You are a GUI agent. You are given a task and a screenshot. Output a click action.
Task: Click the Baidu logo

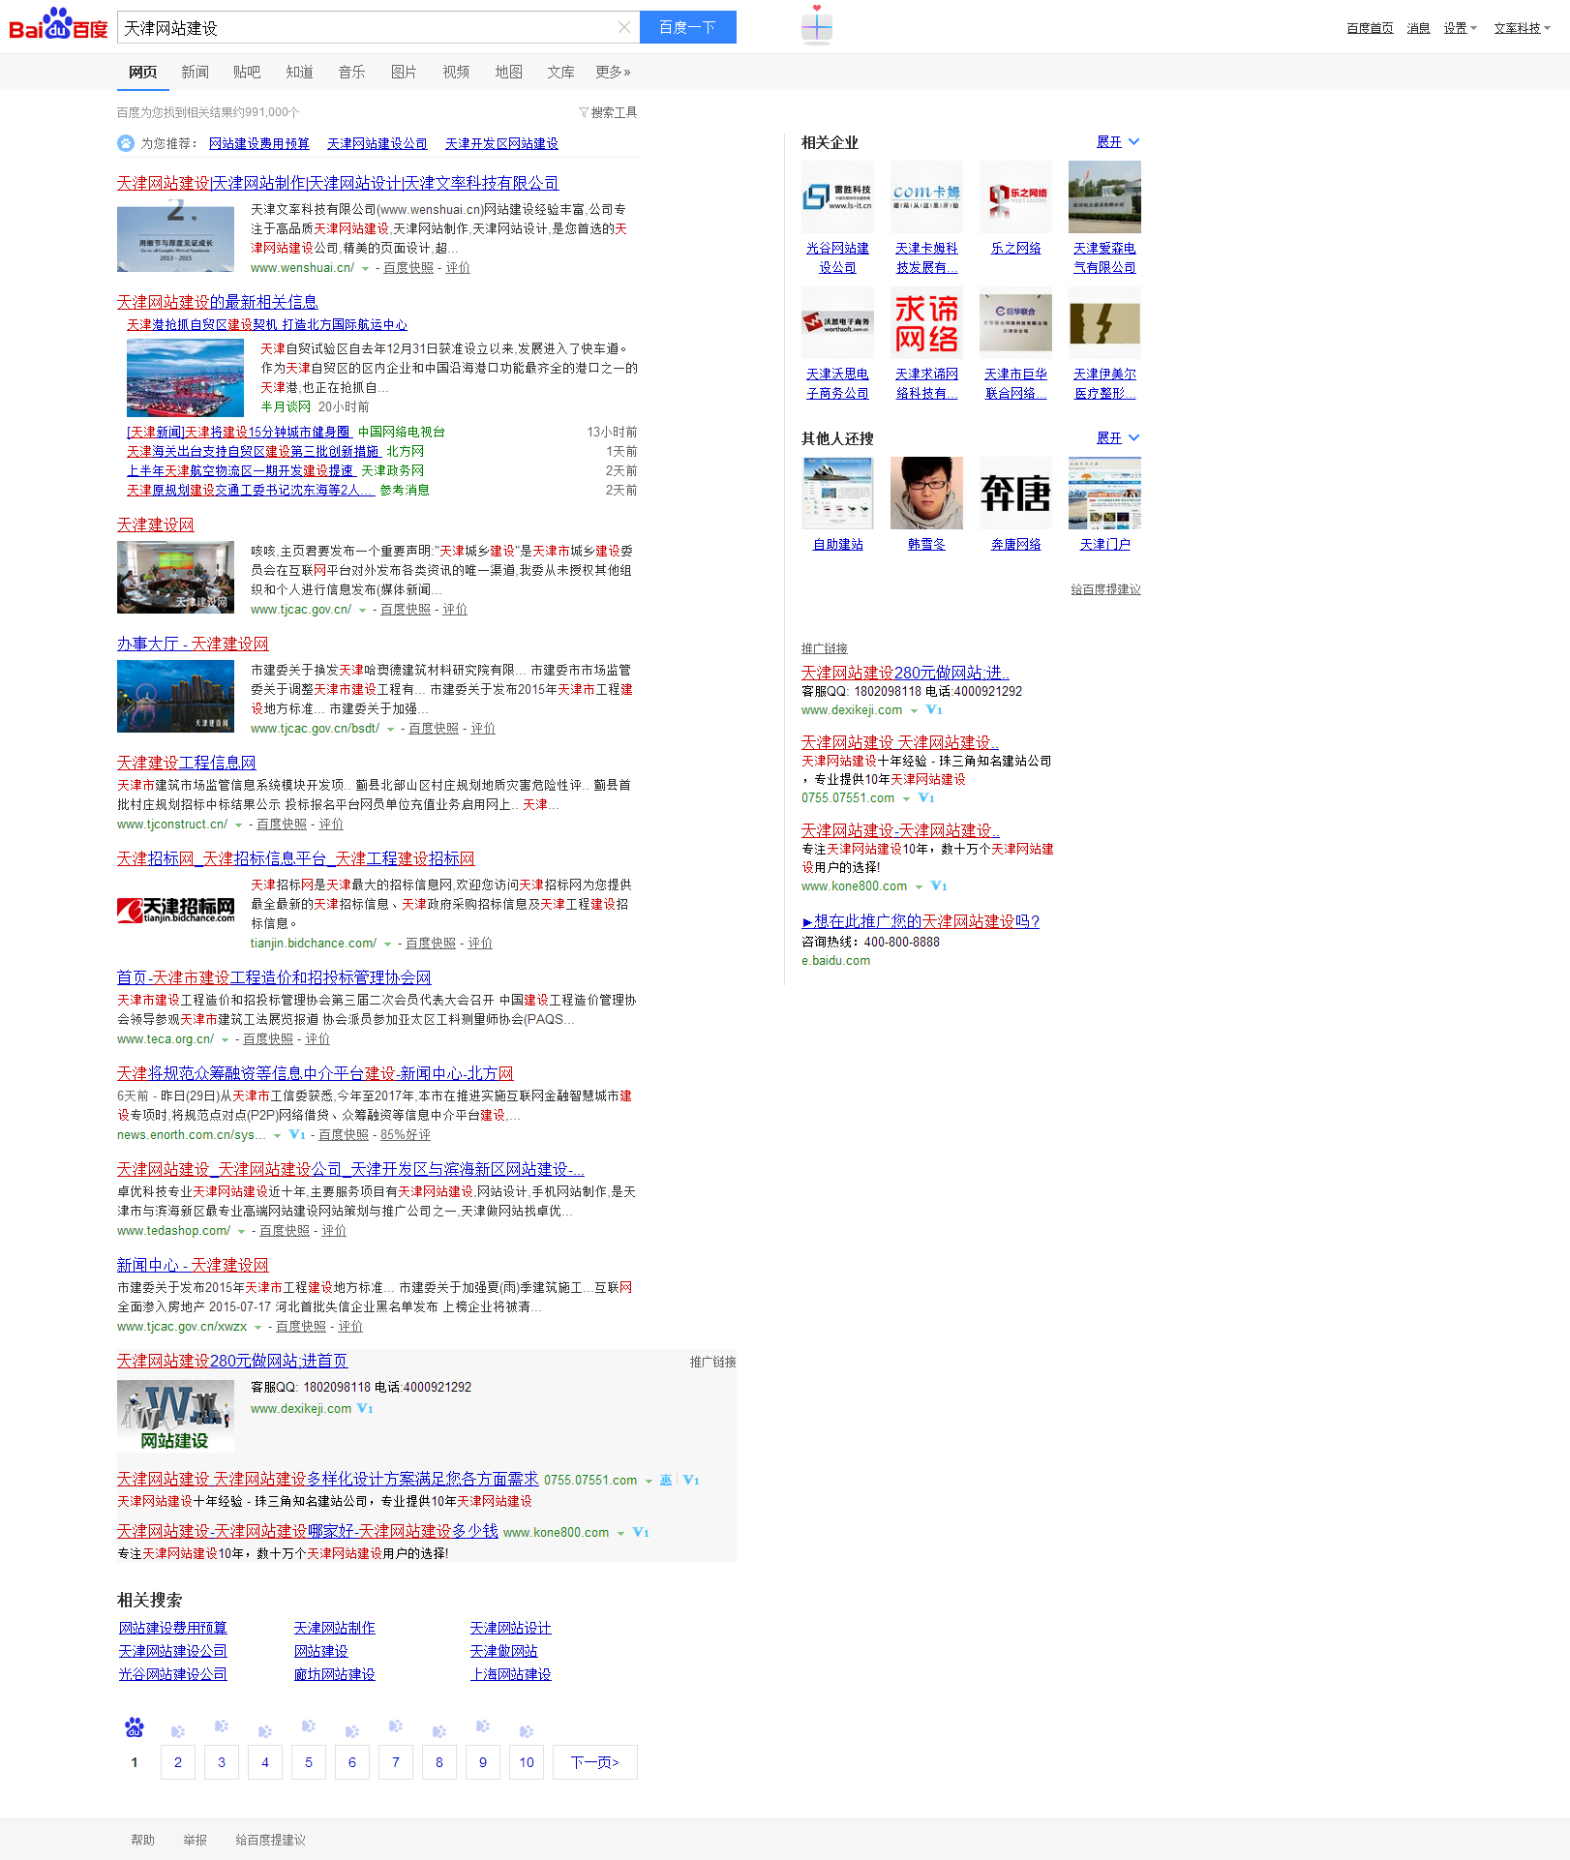point(58,26)
